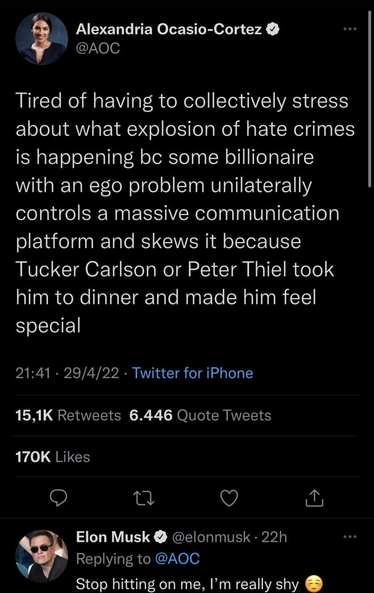Open the 22h timestamp on Elon's reply

[x=274, y=537]
